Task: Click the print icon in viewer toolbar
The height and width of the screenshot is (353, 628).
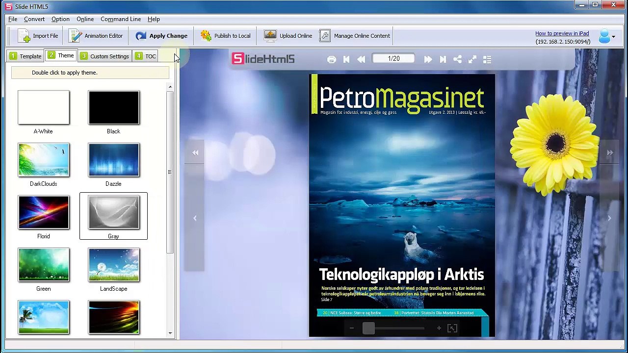Action: pyautogui.click(x=332, y=59)
